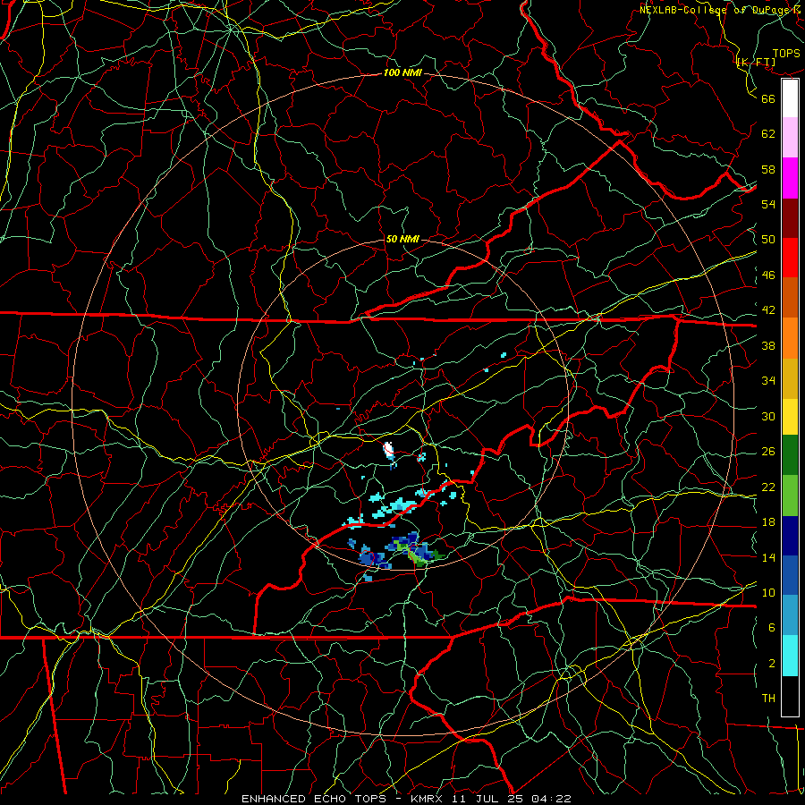Click the light green legend swatch
Viewport: 805px width, 805px height.
tap(790, 496)
